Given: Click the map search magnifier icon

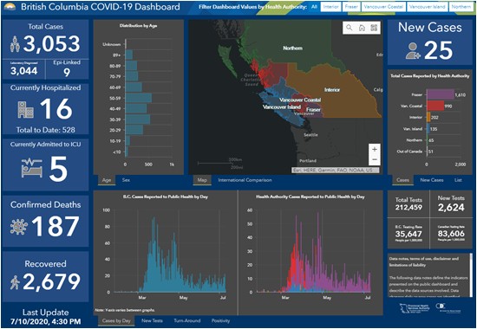Looking at the screenshot, I should 350,28.
